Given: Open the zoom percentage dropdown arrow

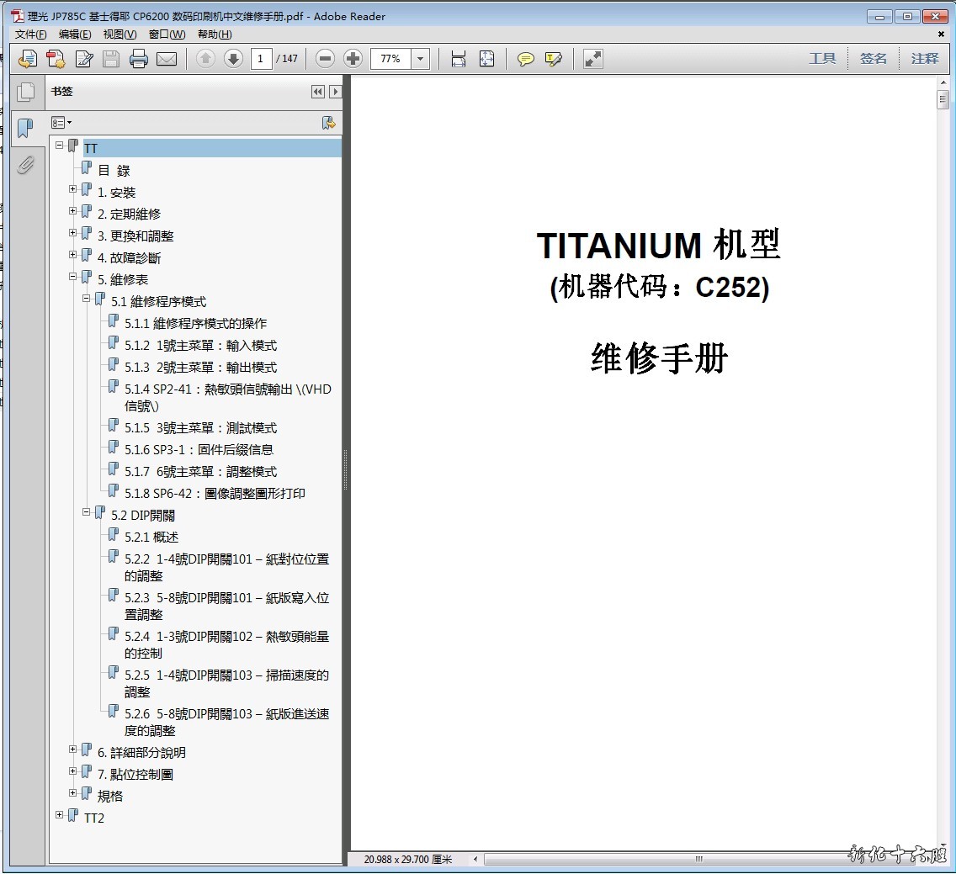Looking at the screenshot, I should 421,59.
